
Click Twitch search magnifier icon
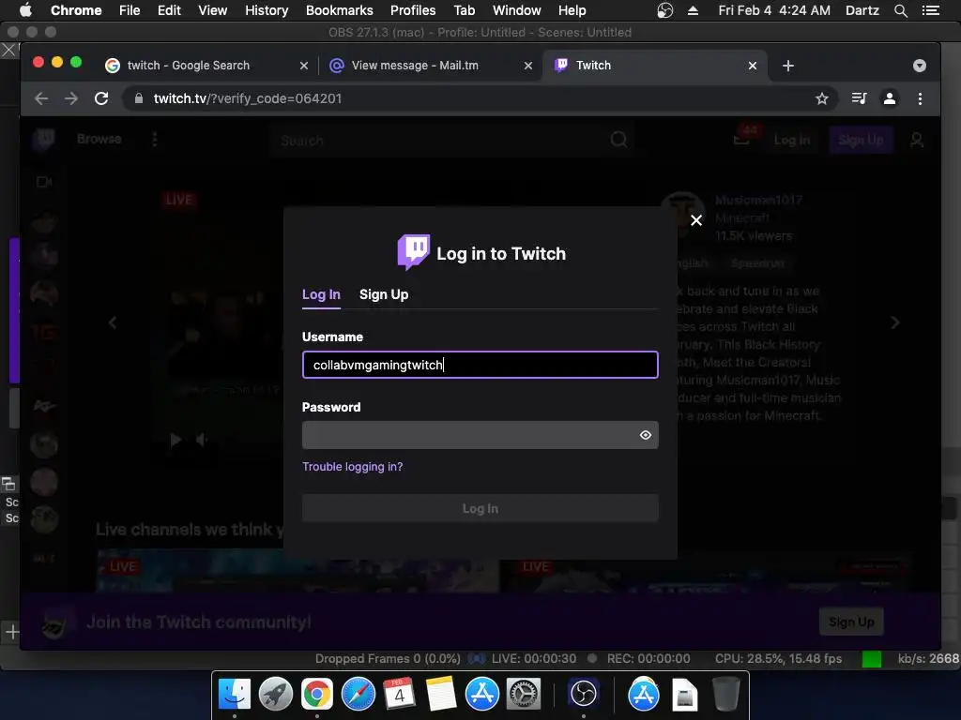[619, 141]
